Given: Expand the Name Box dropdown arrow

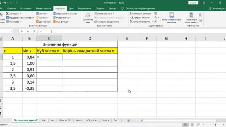Looking at the screenshot, I should coord(11,31).
